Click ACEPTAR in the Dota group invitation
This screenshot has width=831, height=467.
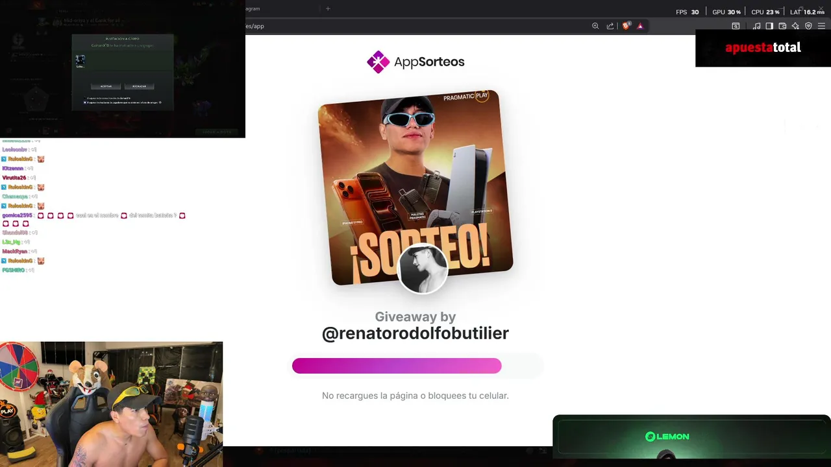106,86
